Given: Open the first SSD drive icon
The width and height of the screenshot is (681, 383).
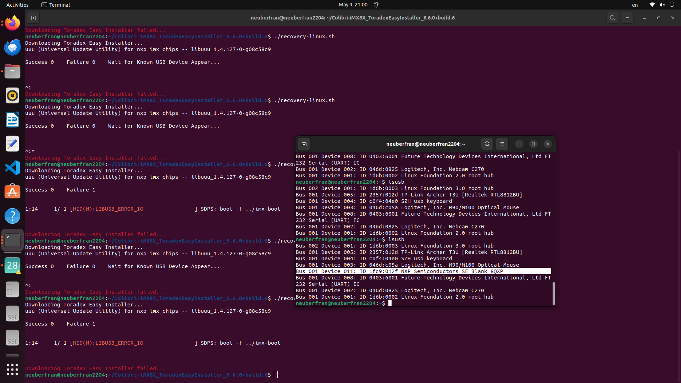Looking at the screenshot, I should tap(12, 313).
